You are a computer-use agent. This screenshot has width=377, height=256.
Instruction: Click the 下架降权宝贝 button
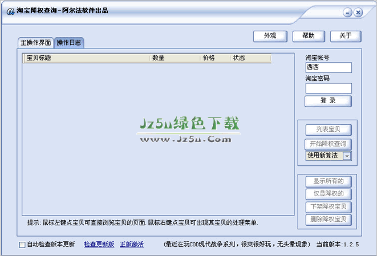click(x=329, y=207)
